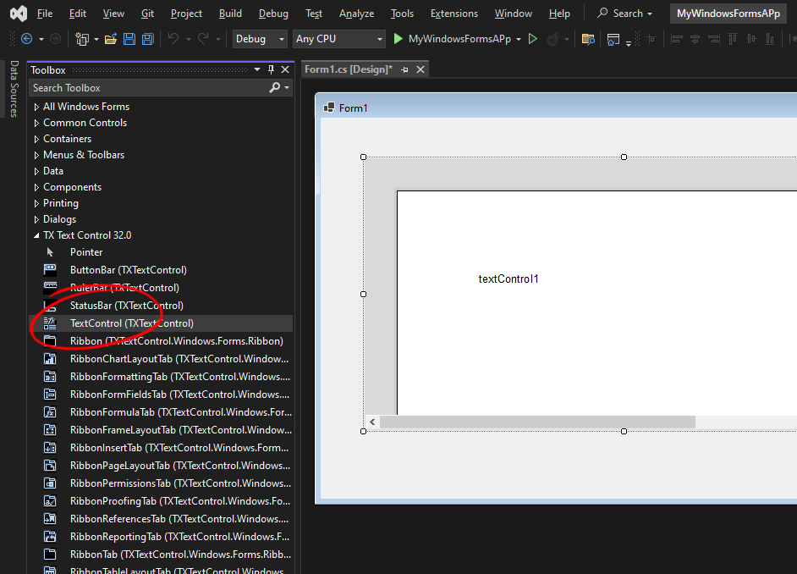The width and height of the screenshot is (797, 574).
Task: Open the Toolbox window options dropdown arrow
Action: 257,69
